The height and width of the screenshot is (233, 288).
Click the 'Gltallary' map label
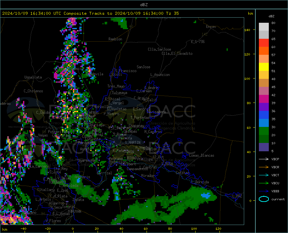tap(46, 190)
